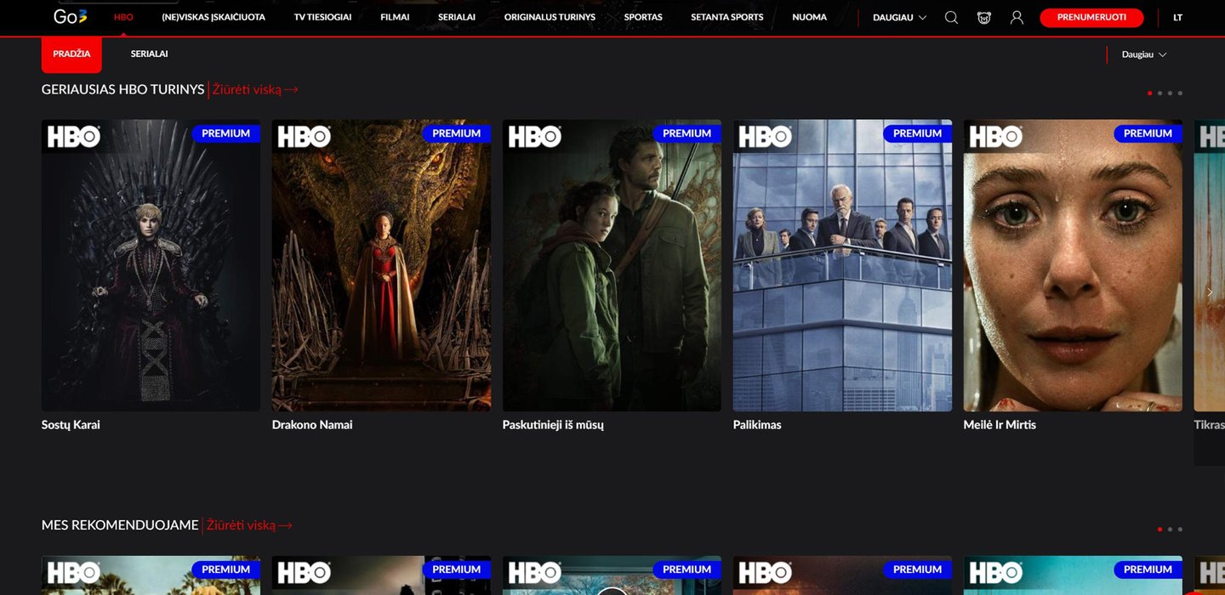Select the last dot of the Geriausias HBO carousel
This screenshot has width=1225, height=595.
pos(1180,93)
